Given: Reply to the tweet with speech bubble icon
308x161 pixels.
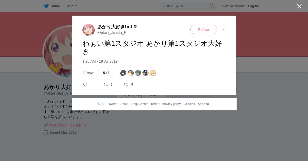Looking at the screenshot, I should [x=85, y=85].
